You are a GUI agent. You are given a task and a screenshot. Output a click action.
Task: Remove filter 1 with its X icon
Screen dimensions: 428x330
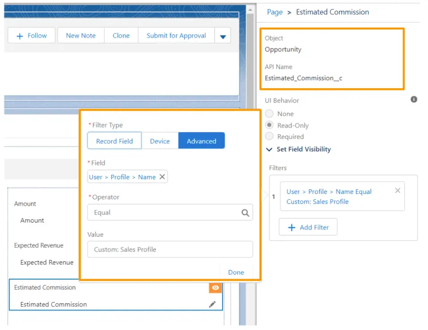(x=397, y=190)
